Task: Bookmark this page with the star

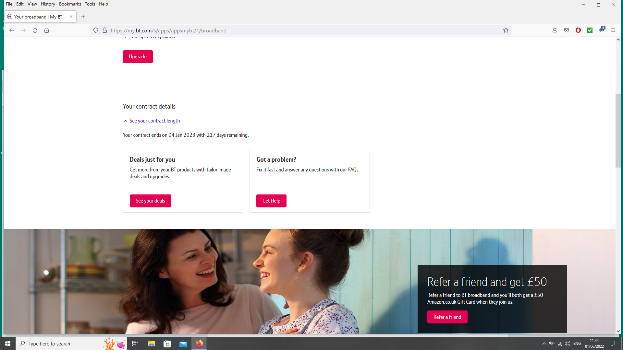Action: click(x=506, y=30)
